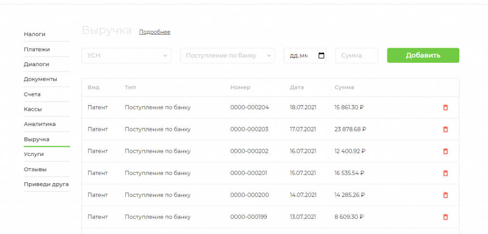Click the Тип column header
488x234 pixels.
[x=130, y=88]
